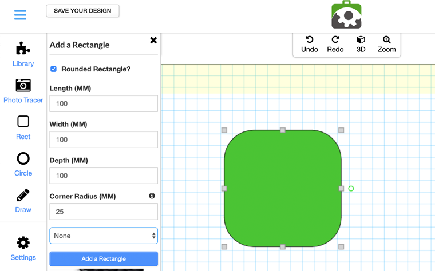Open the Photo Tracer camera tool
Screen dimensions: 435x271
pyautogui.click(x=23, y=91)
